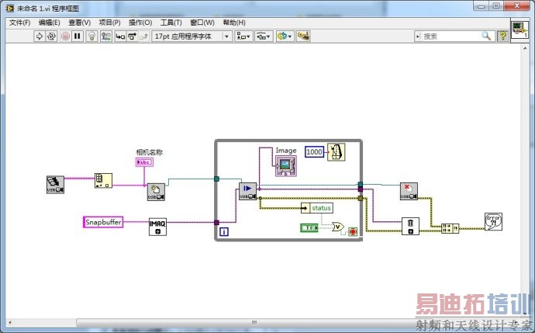Toggle Retain Wire Values button
Screen dimensions: 535x333
106,36
